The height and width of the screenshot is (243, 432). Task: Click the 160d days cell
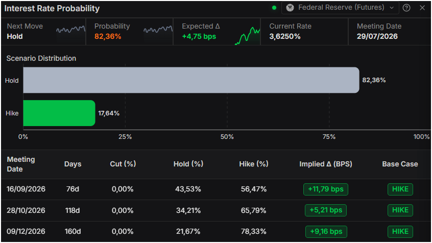point(73,231)
